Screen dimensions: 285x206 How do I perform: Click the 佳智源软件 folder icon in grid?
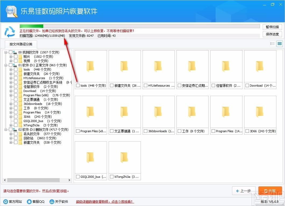[226, 66]
